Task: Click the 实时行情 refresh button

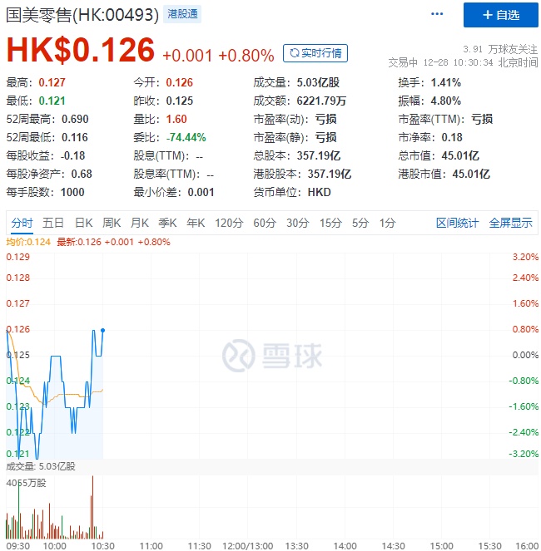Action: click(x=315, y=53)
